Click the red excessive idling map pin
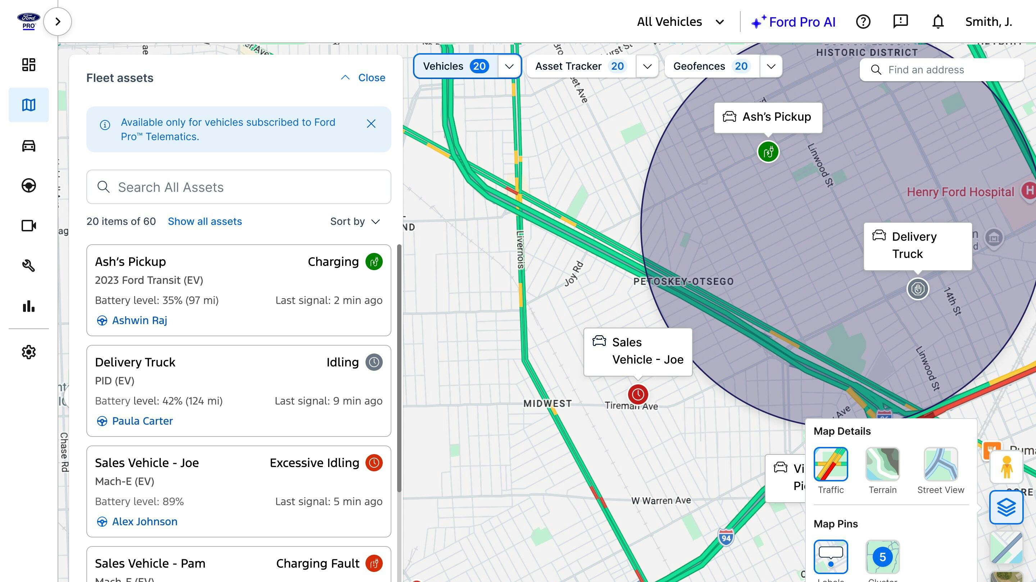The height and width of the screenshot is (582, 1036). pyautogui.click(x=638, y=394)
